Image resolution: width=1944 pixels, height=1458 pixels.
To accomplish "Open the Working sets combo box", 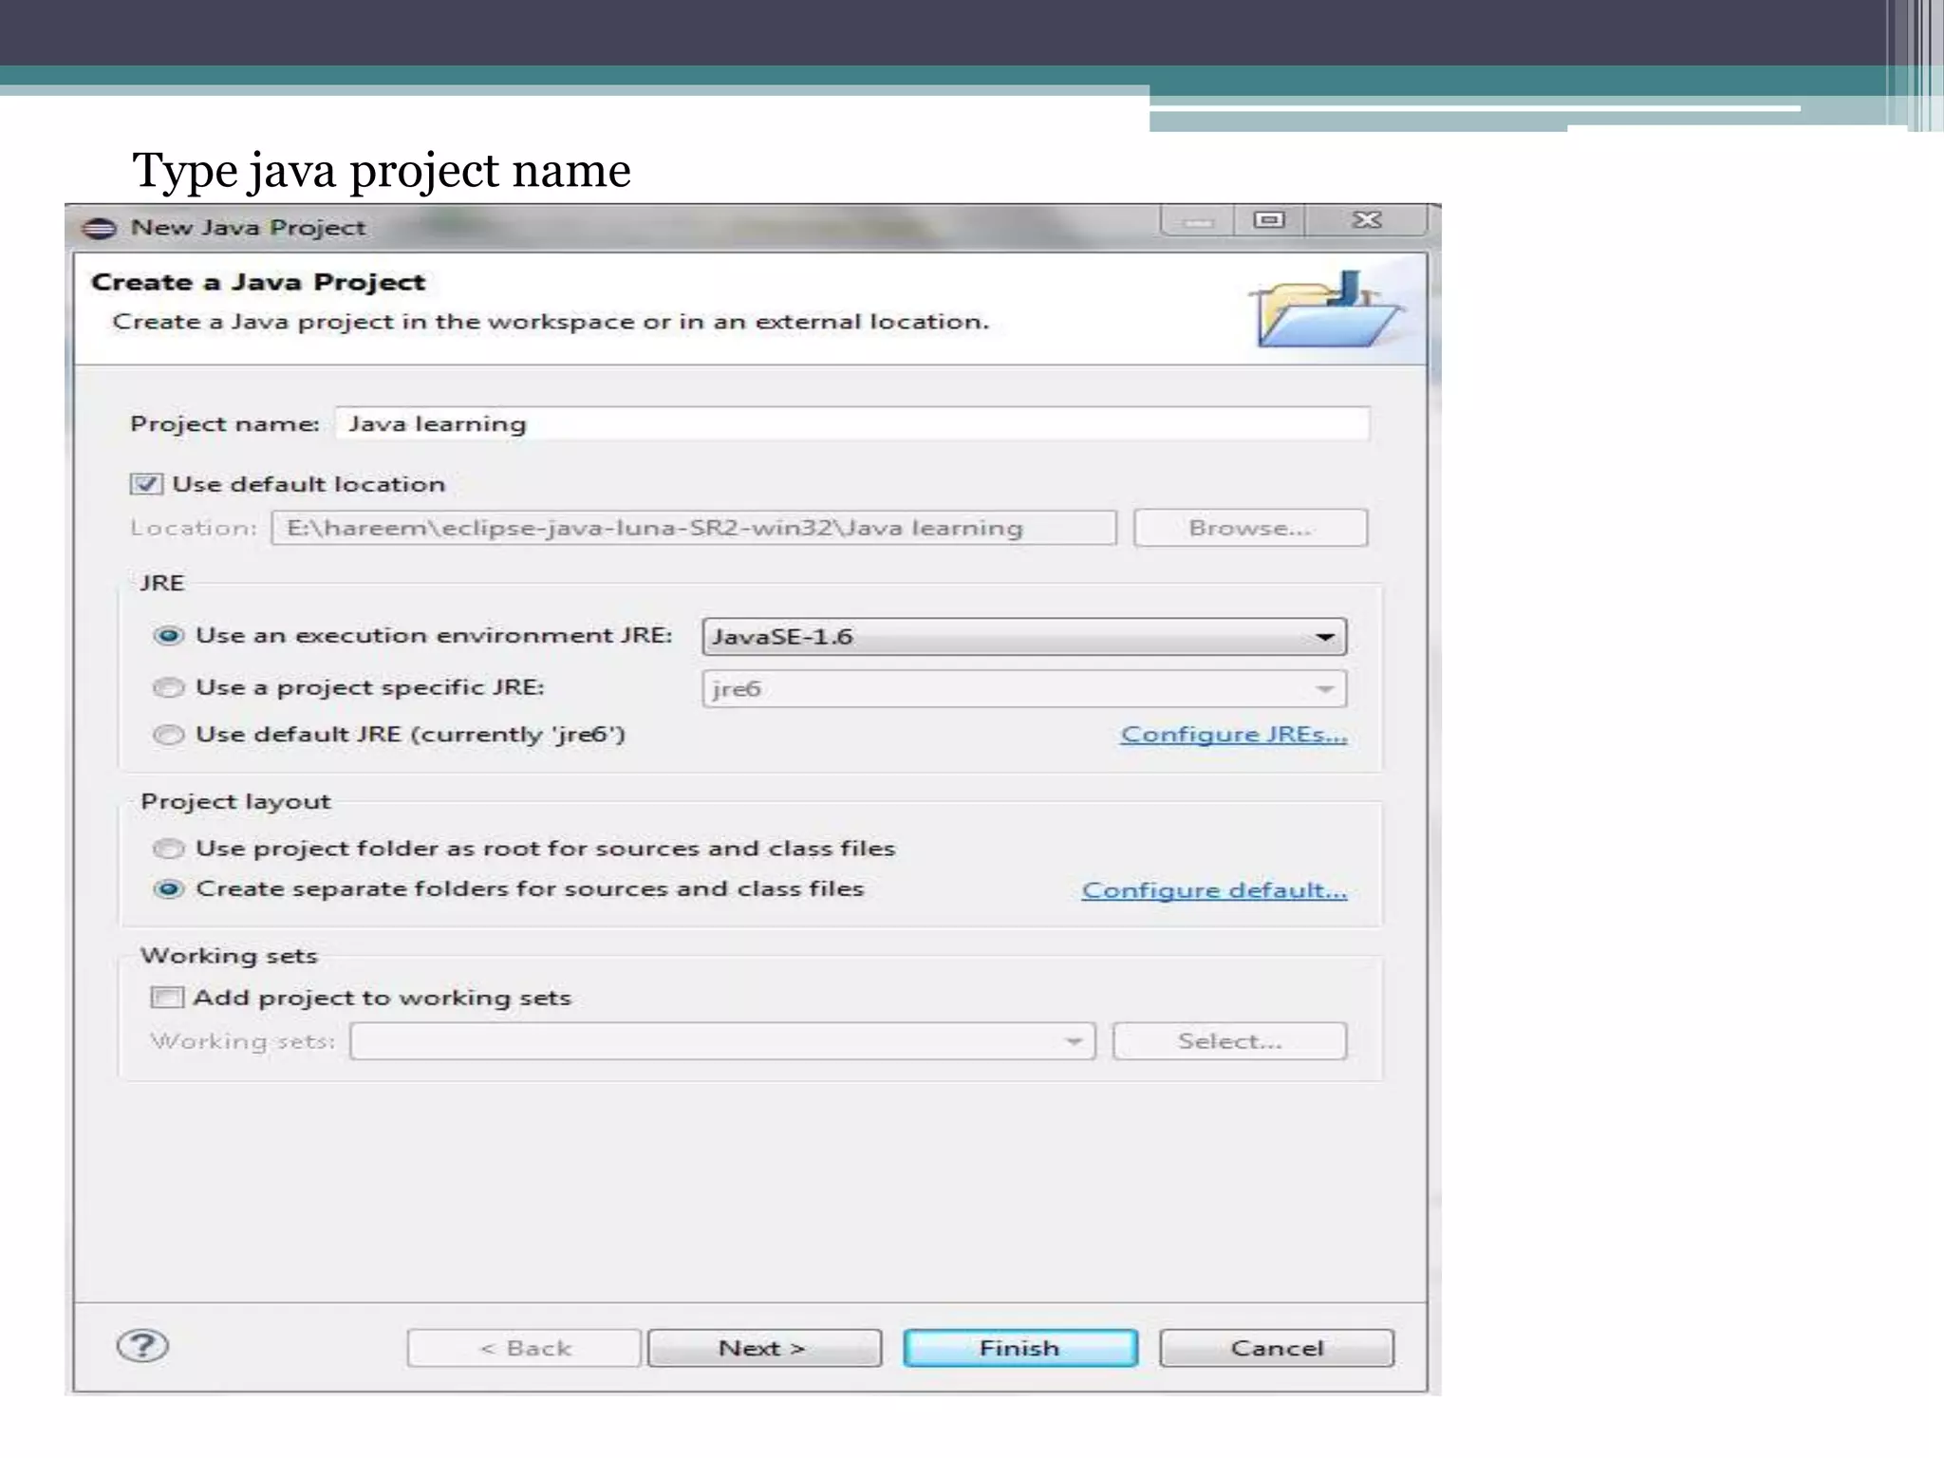I will [721, 1041].
